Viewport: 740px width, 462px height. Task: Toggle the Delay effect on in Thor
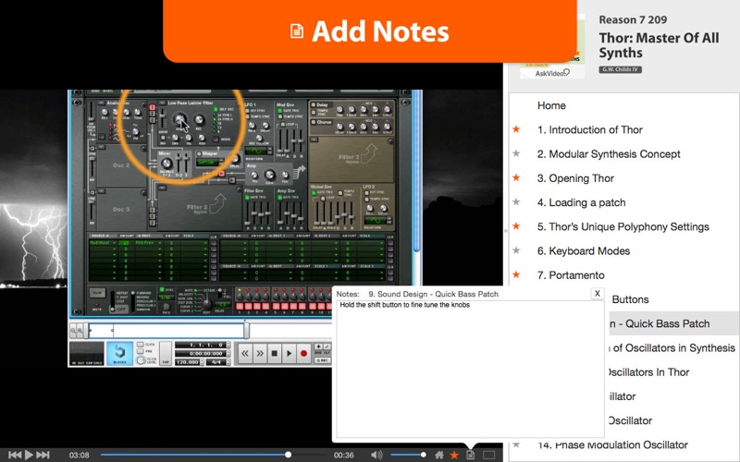[x=313, y=105]
